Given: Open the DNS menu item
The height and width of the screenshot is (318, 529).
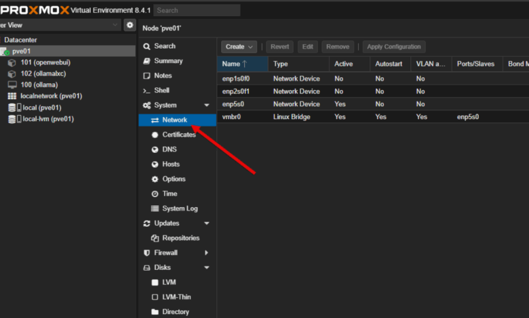Looking at the screenshot, I should tap(177, 150).
